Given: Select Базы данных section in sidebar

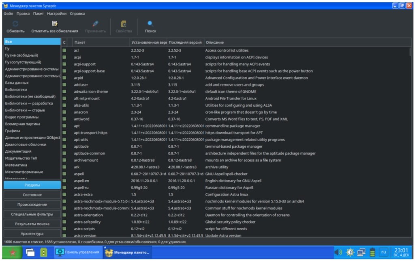Looking at the screenshot, I should pyautogui.click(x=17, y=83).
